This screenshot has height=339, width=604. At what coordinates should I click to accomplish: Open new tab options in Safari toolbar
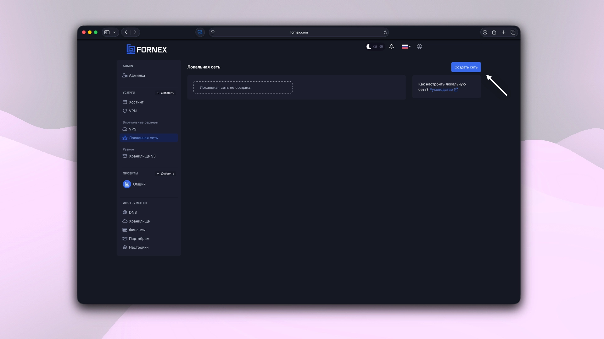point(504,32)
